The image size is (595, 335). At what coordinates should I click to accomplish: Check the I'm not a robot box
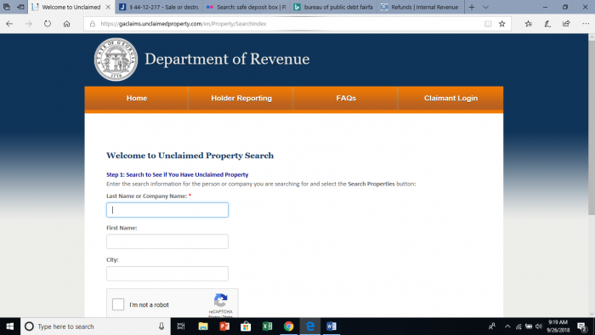coord(118,304)
